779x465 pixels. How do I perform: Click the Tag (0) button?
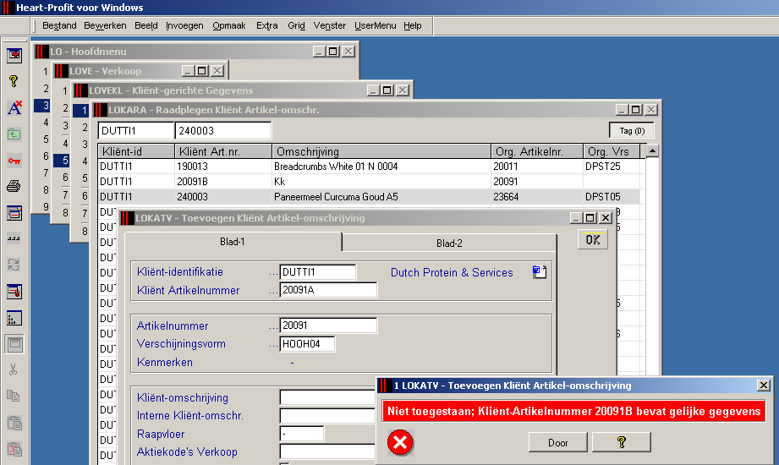[632, 131]
